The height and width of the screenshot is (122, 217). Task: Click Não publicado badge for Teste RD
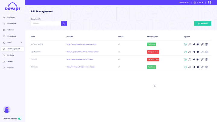153,59
